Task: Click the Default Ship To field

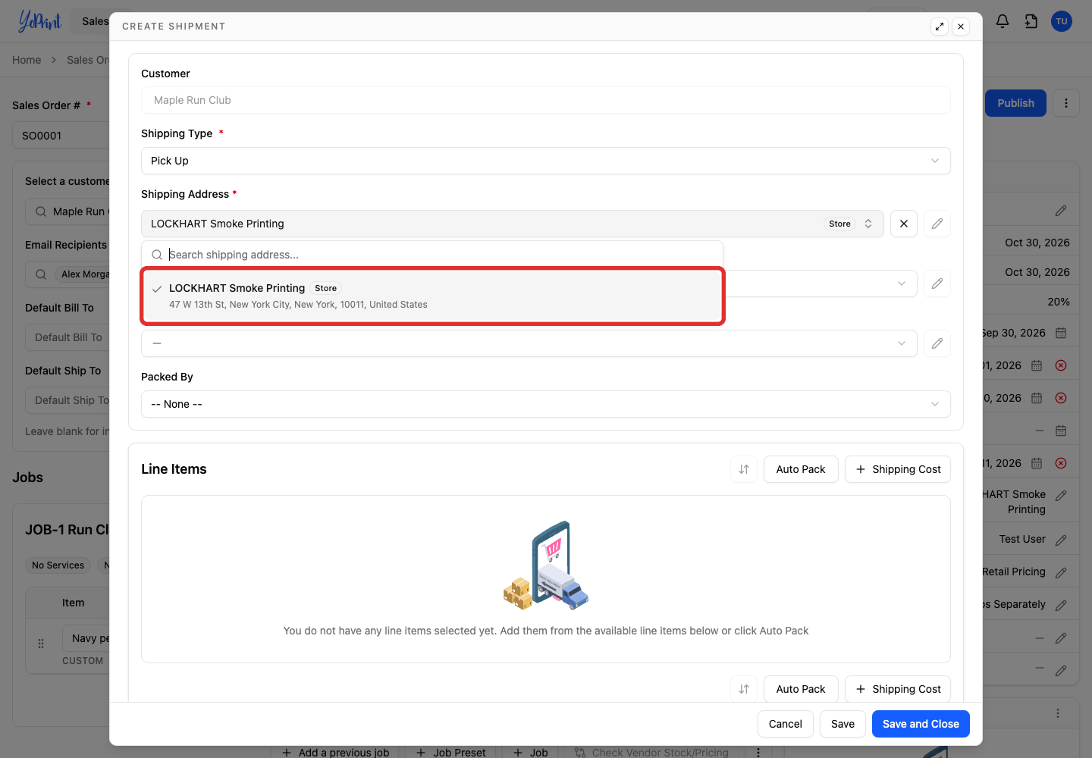Action: pos(67,400)
